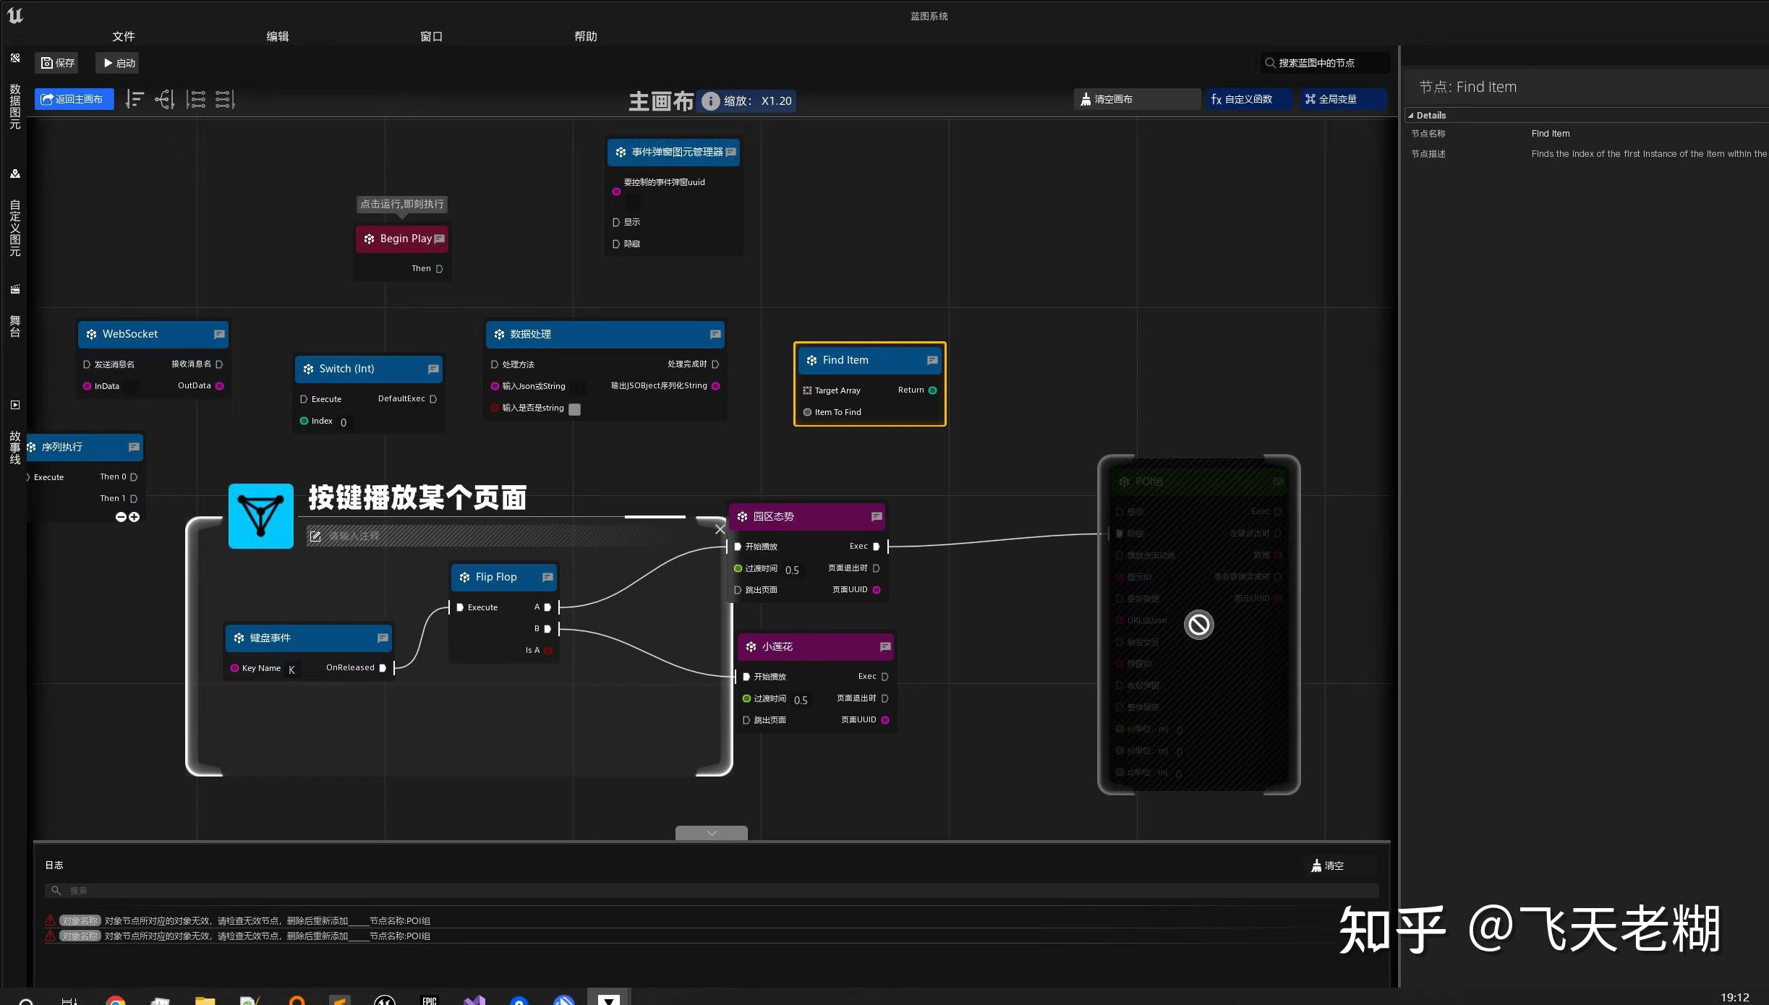Click the zoom info icon next to 主画布

point(712,101)
